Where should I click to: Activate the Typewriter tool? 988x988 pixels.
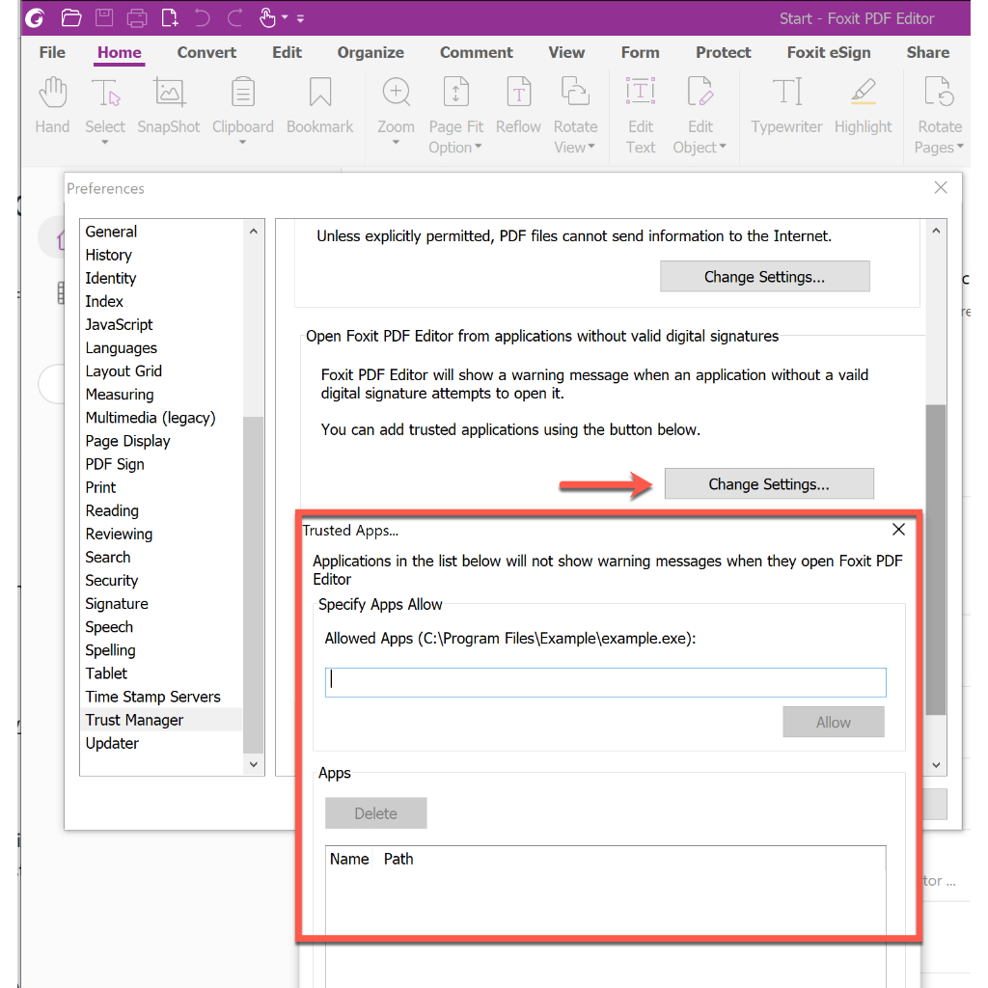[x=786, y=105]
